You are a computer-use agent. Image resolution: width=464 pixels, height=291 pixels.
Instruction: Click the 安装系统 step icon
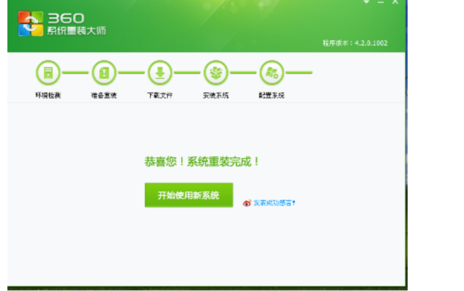click(216, 73)
